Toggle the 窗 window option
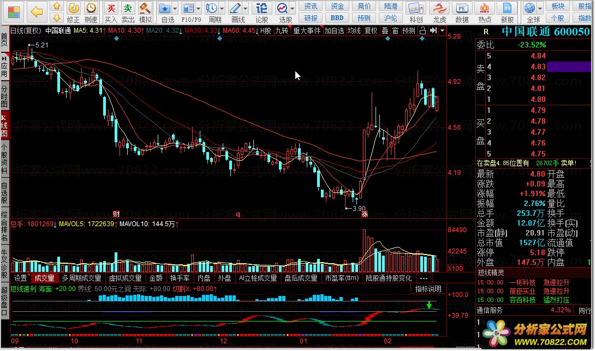The width and height of the screenshot is (596, 351). pos(395,31)
